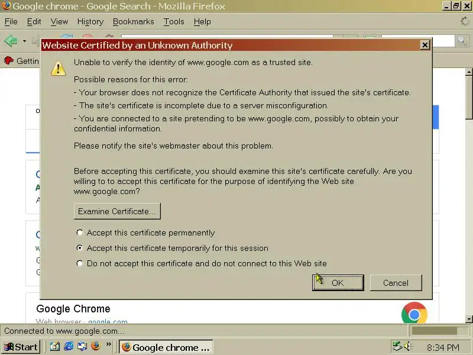Click the page scrollbar up arrow
The height and width of the screenshot is (355, 473).
click(469, 72)
